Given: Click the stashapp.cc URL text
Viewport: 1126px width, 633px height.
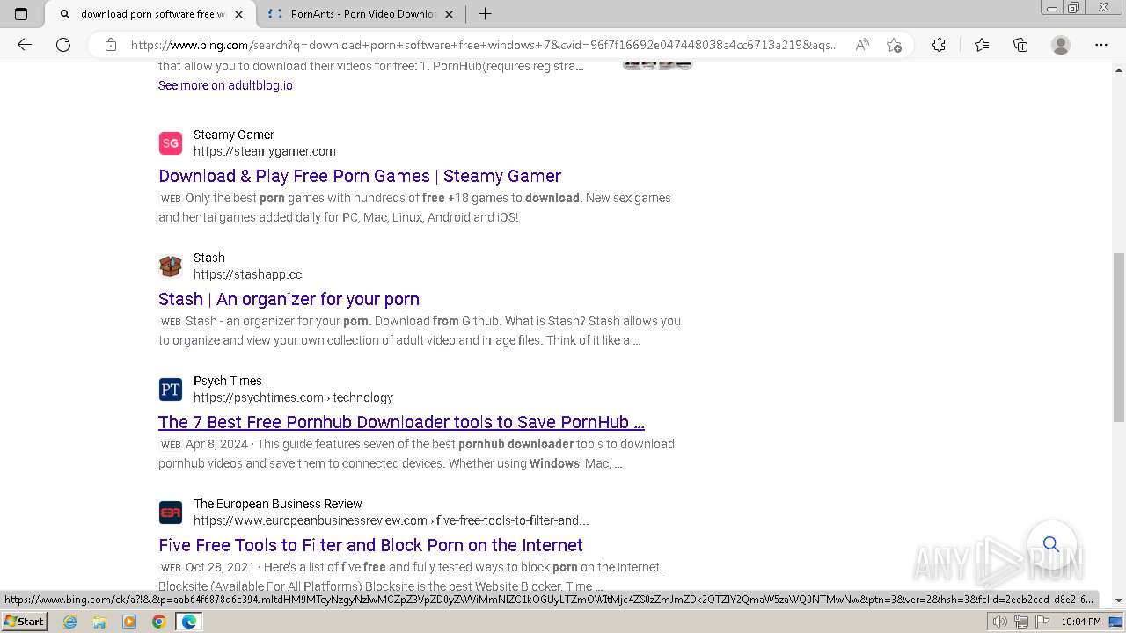Looking at the screenshot, I should click(x=247, y=274).
